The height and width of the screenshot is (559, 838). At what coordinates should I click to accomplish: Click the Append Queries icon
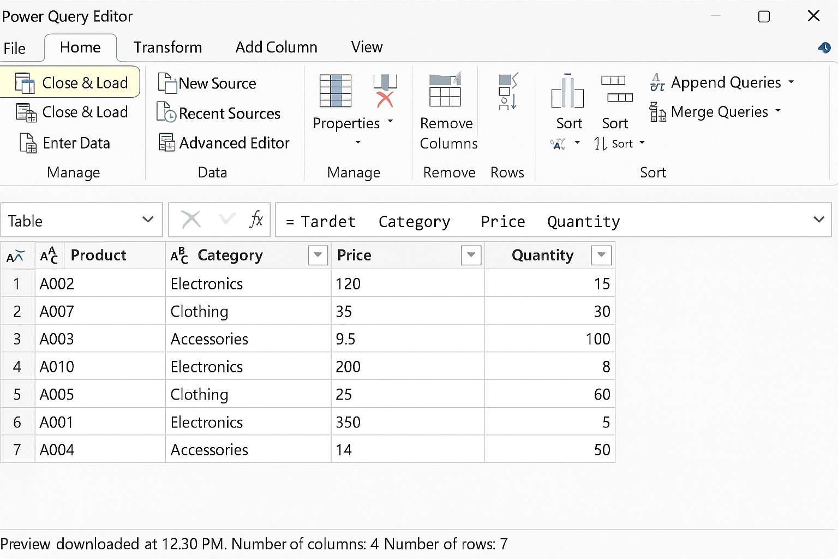(657, 82)
